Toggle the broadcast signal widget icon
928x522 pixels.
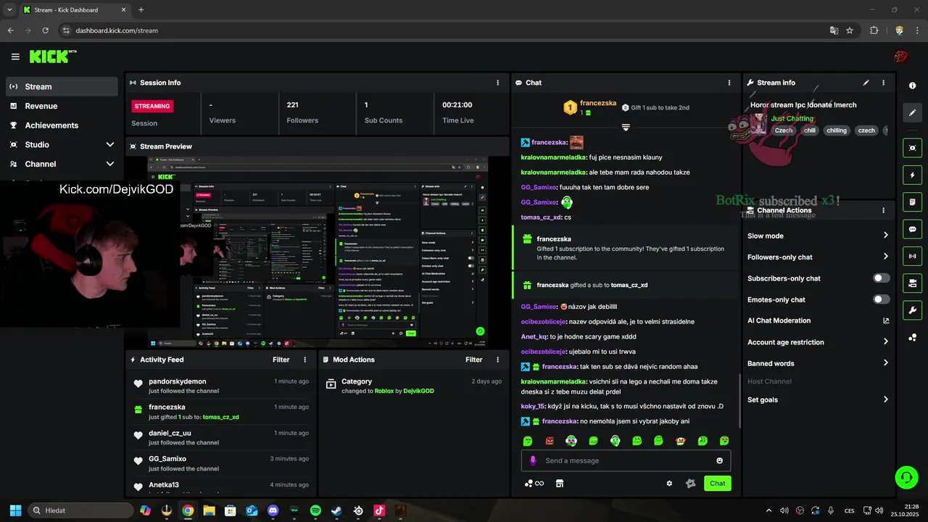click(912, 256)
